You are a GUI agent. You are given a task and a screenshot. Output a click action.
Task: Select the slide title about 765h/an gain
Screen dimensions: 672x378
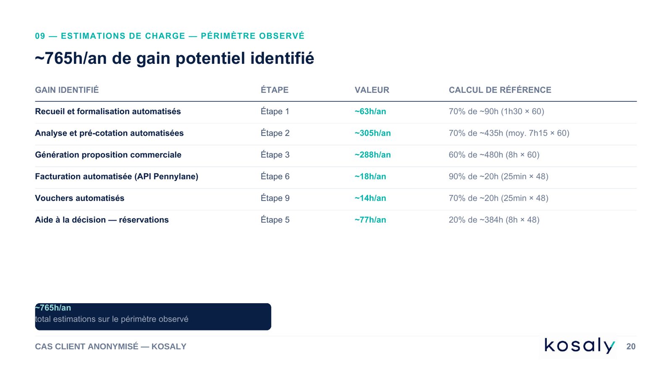pyautogui.click(x=174, y=58)
